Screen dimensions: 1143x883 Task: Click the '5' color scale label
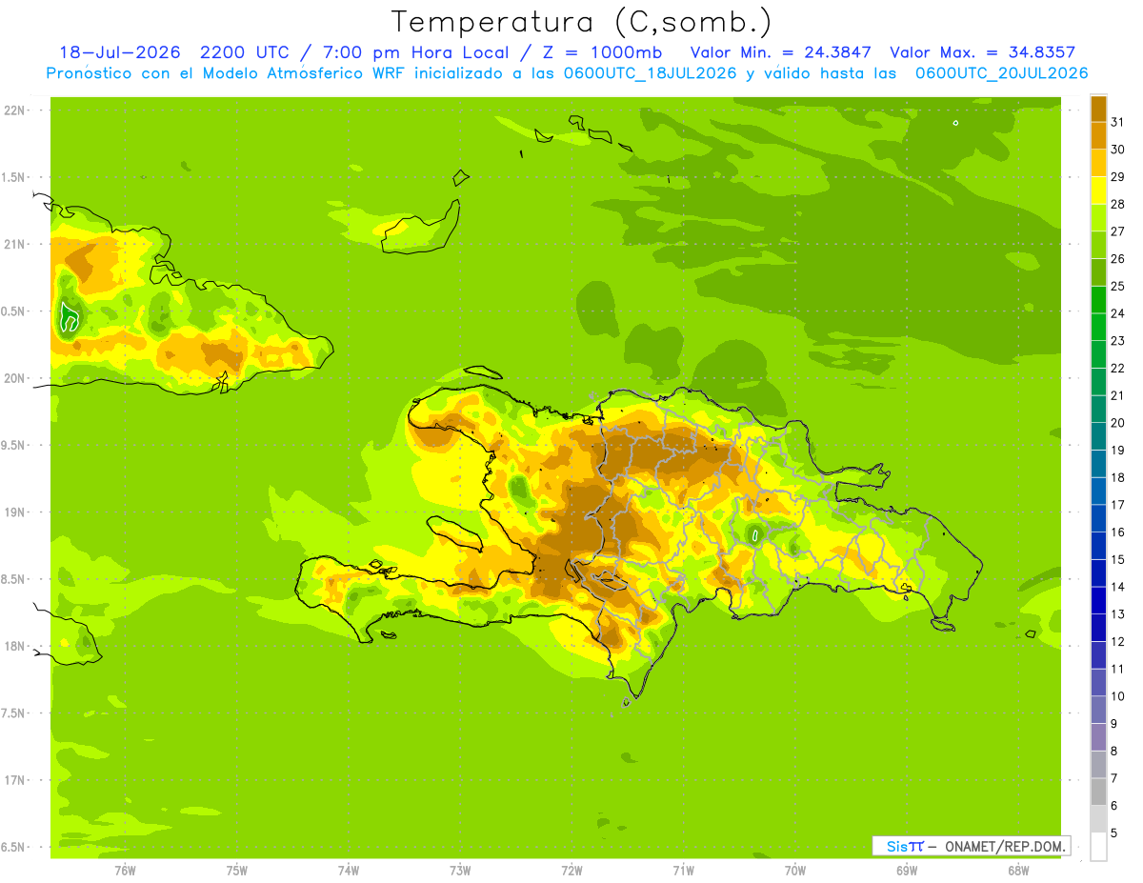click(1114, 833)
